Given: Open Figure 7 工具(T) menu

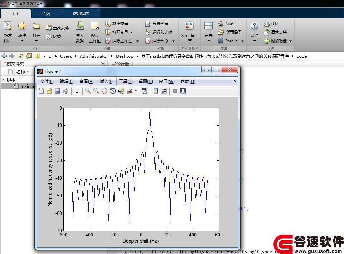Looking at the screenshot, I should click(x=126, y=81).
